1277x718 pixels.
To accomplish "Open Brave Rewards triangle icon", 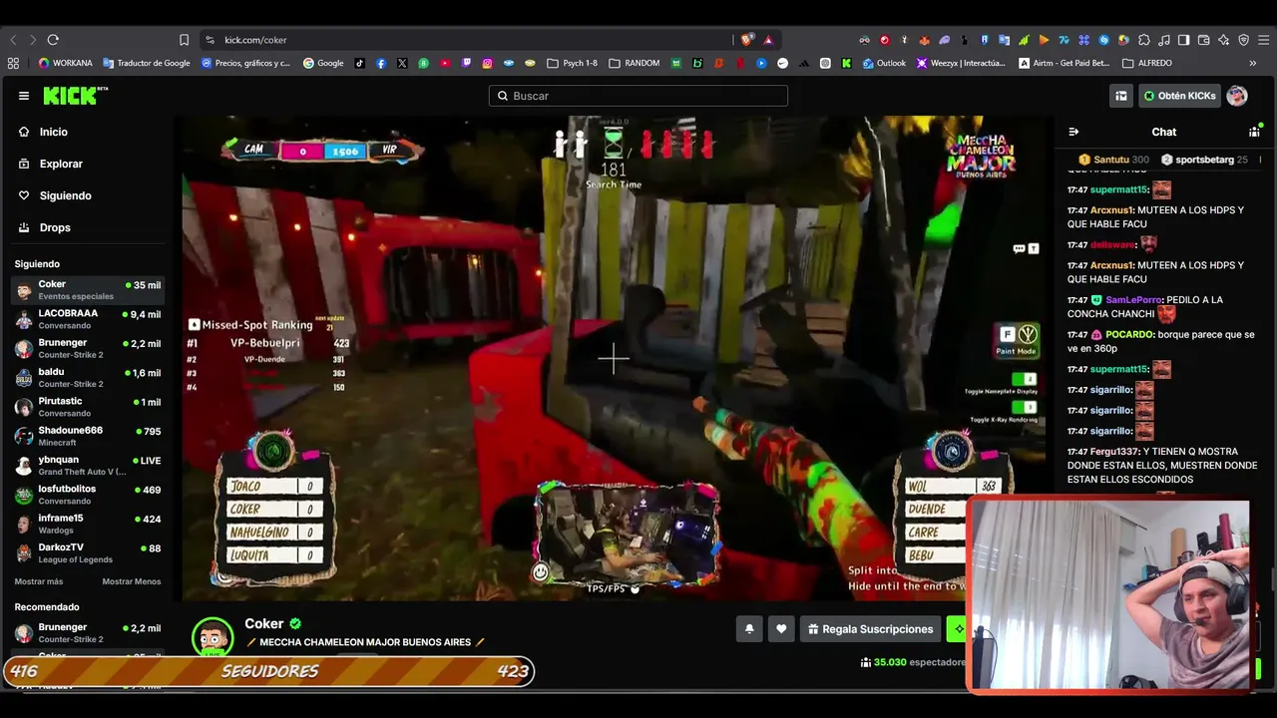I will tap(768, 40).
